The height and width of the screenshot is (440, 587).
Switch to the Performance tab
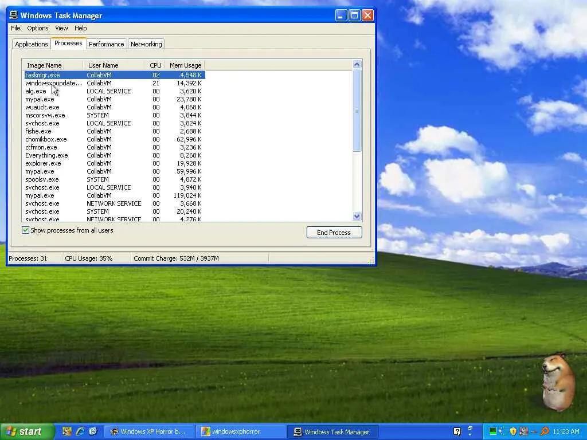click(106, 44)
